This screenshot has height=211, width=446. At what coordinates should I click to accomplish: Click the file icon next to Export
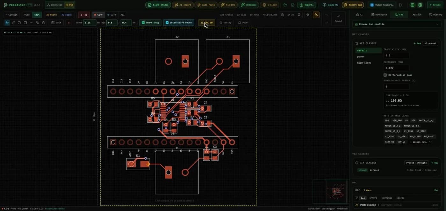[x=292, y=5]
